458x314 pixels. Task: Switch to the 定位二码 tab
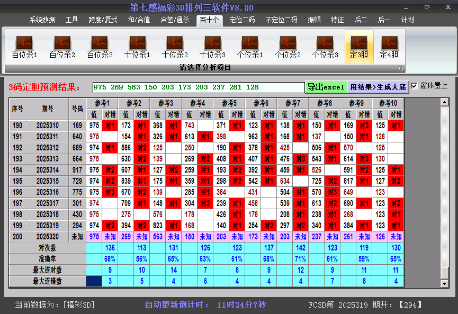[242, 20]
